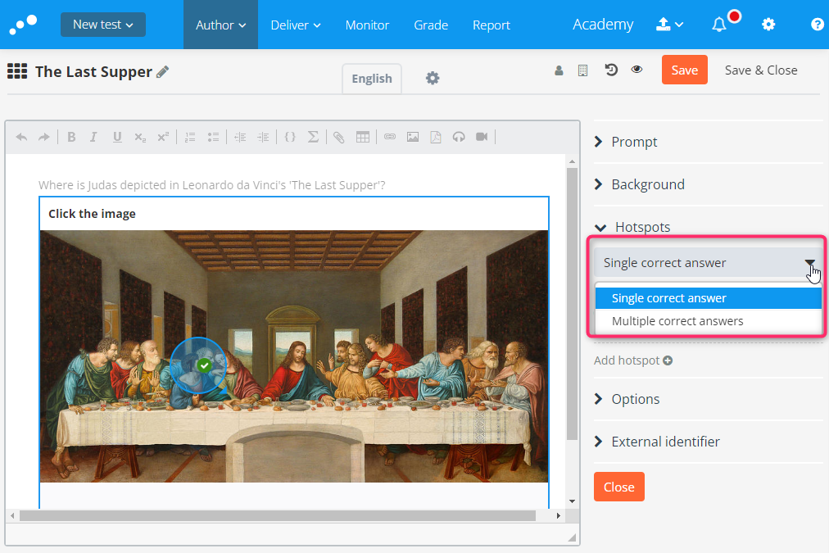Switch to the English language tab

pyautogui.click(x=372, y=79)
